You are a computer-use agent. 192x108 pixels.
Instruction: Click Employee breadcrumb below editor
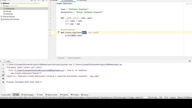(61, 58)
